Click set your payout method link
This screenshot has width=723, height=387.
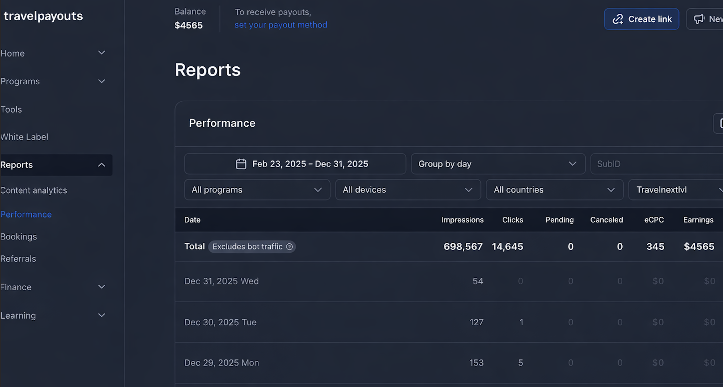click(281, 25)
